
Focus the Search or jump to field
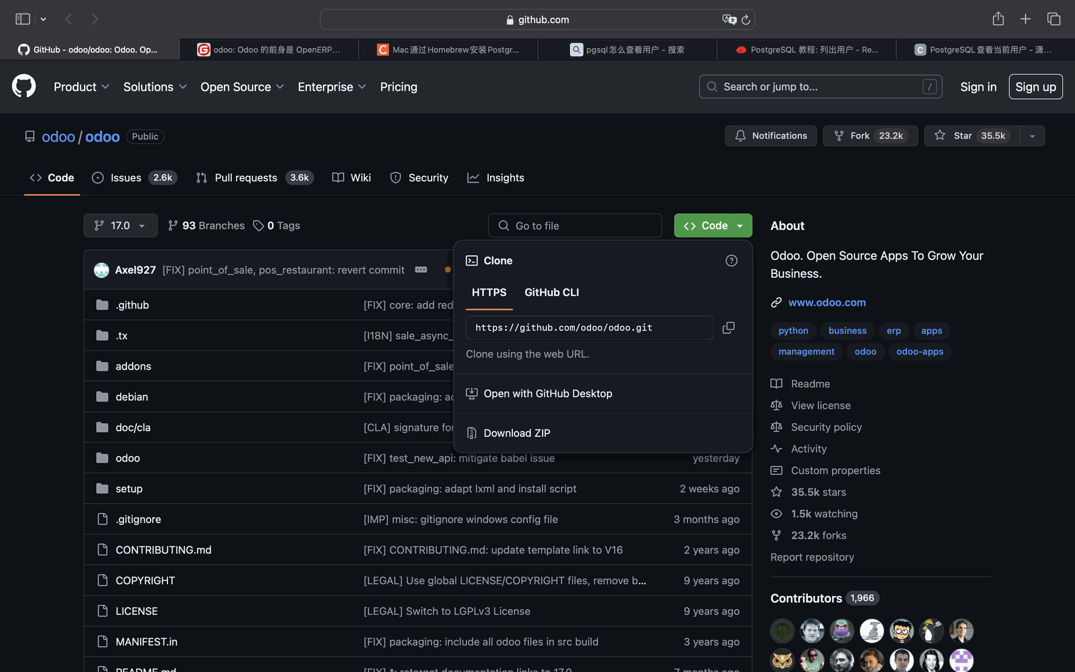pos(820,87)
